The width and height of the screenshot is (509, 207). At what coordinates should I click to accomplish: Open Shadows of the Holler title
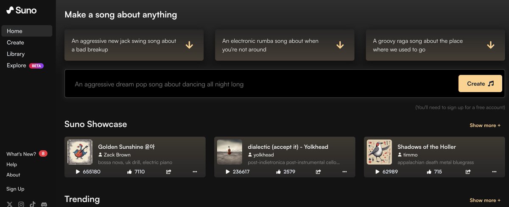tap(427, 147)
